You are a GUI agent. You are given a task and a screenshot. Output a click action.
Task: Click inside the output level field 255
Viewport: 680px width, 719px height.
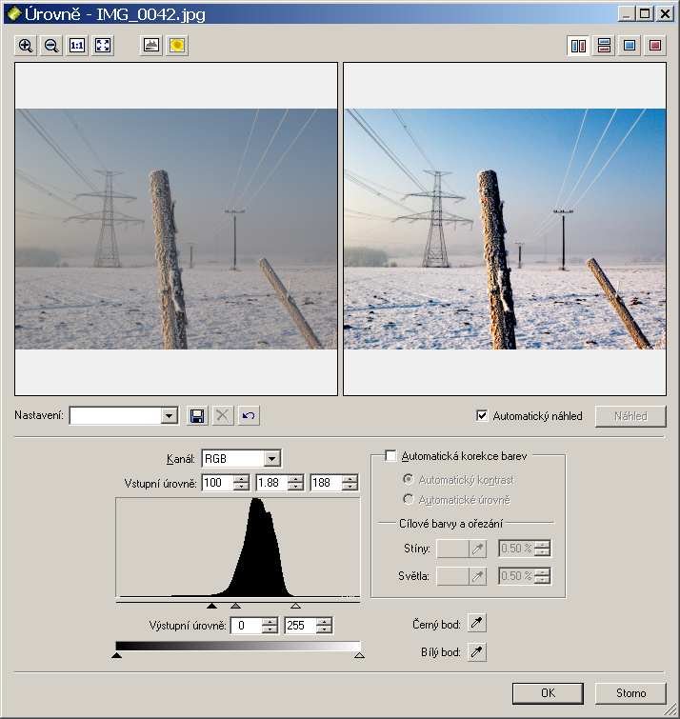point(300,626)
